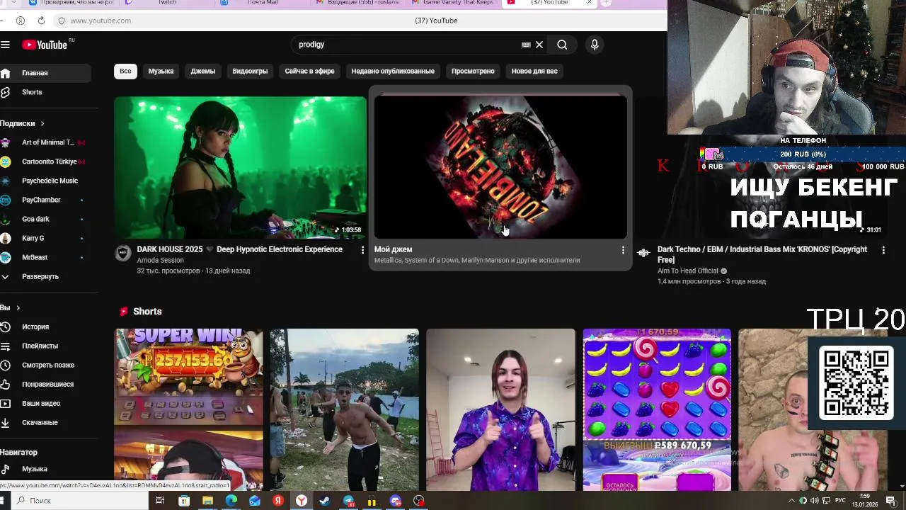Open the shirtless man outdoors Short
The width and height of the screenshot is (906, 510).
coord(345,409)
